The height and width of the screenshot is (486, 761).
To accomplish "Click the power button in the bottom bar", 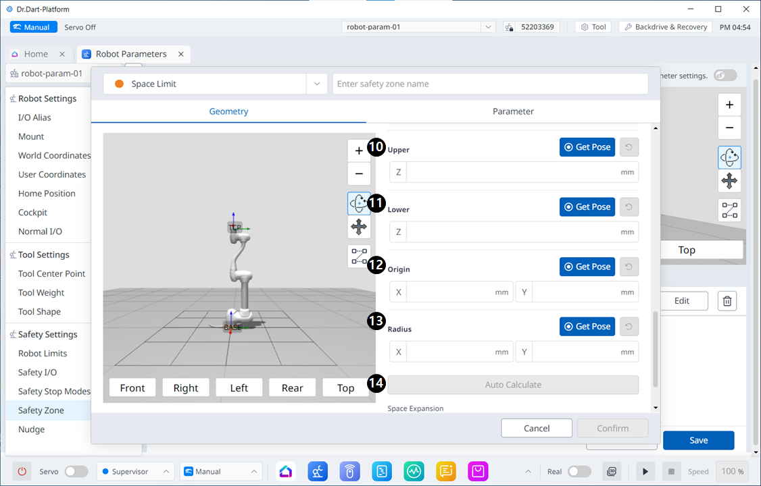I will (22, 471).
